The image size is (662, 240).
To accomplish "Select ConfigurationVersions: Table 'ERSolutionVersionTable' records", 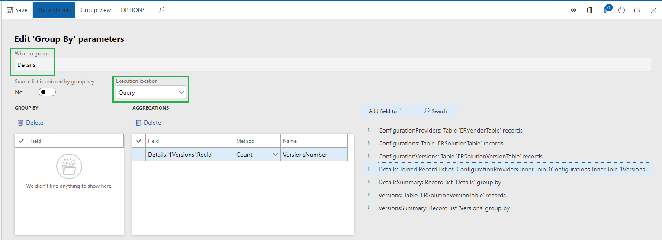I will (x=460, y=156).
